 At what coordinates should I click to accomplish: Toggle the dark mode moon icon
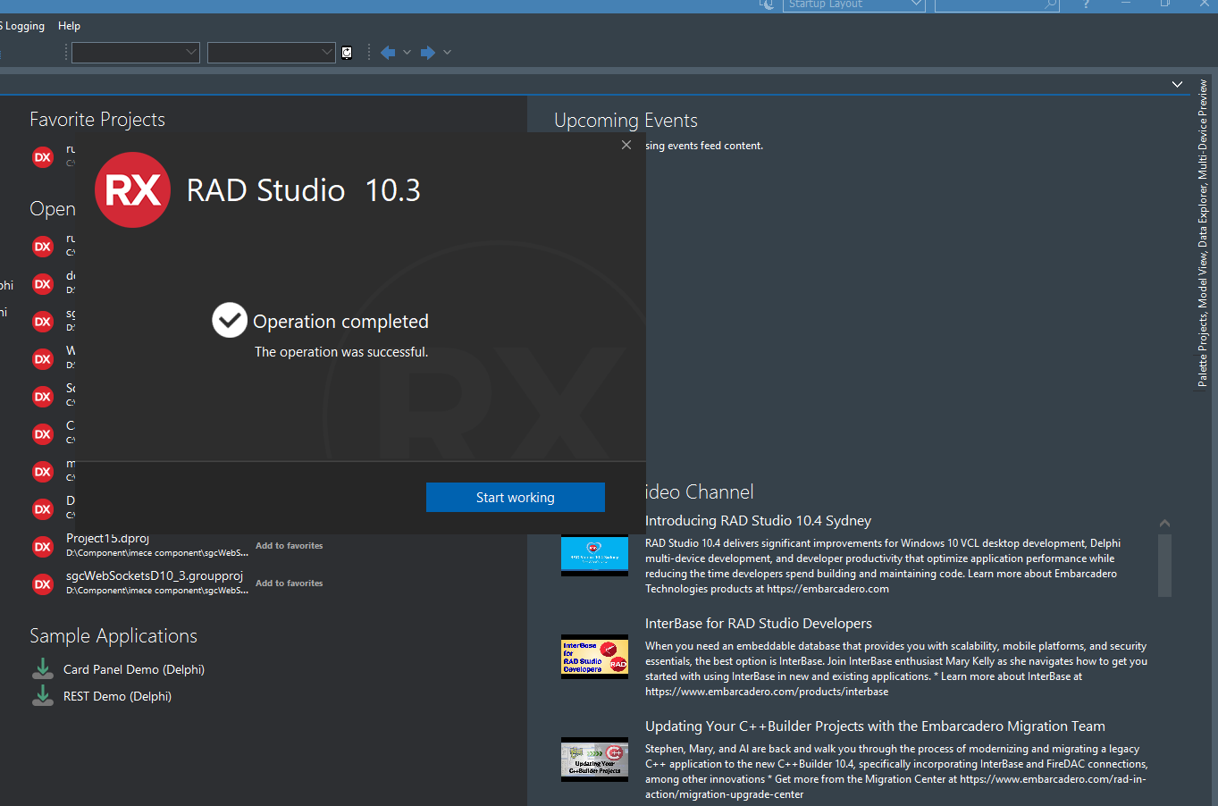click(x=766, y=4)
